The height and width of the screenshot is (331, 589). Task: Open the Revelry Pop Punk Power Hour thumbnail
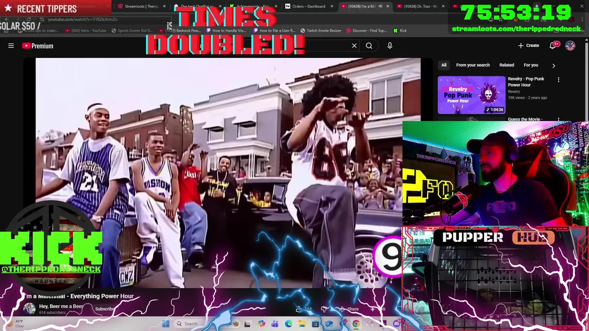tap(471, 95)
